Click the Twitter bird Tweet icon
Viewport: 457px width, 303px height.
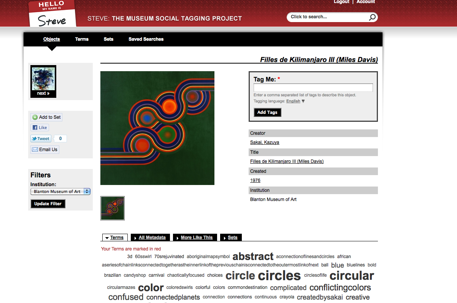click(34, 139)
